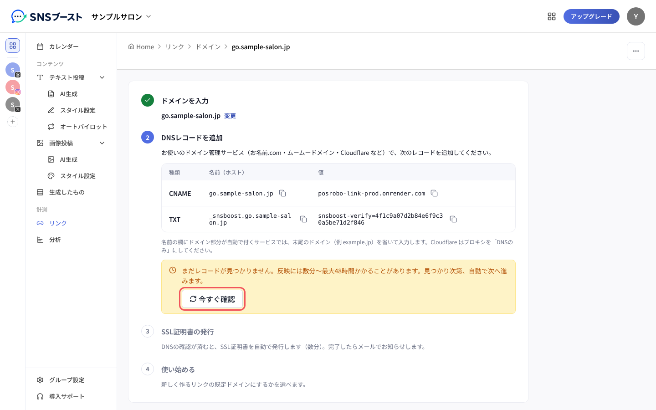
Task: Copy the CNAME value posrobo-link-prod.onrender.com
Action: [x=434, y=193]
